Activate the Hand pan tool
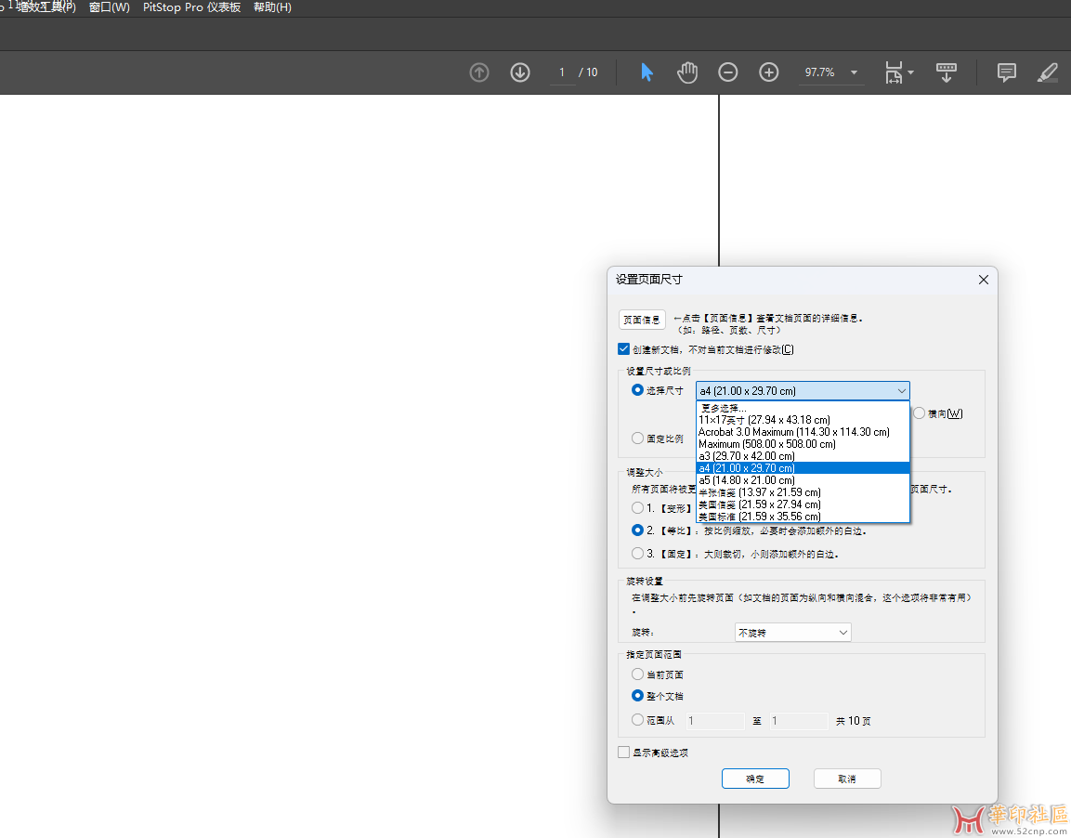Image resolution: width=1071 pixels, height=838 pixels. point(687,72)
